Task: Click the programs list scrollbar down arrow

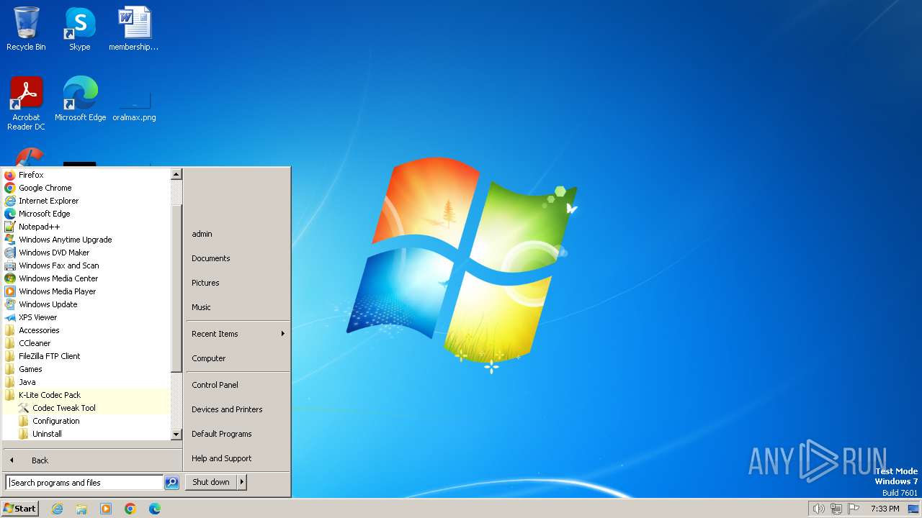Action: coord(176,435)
